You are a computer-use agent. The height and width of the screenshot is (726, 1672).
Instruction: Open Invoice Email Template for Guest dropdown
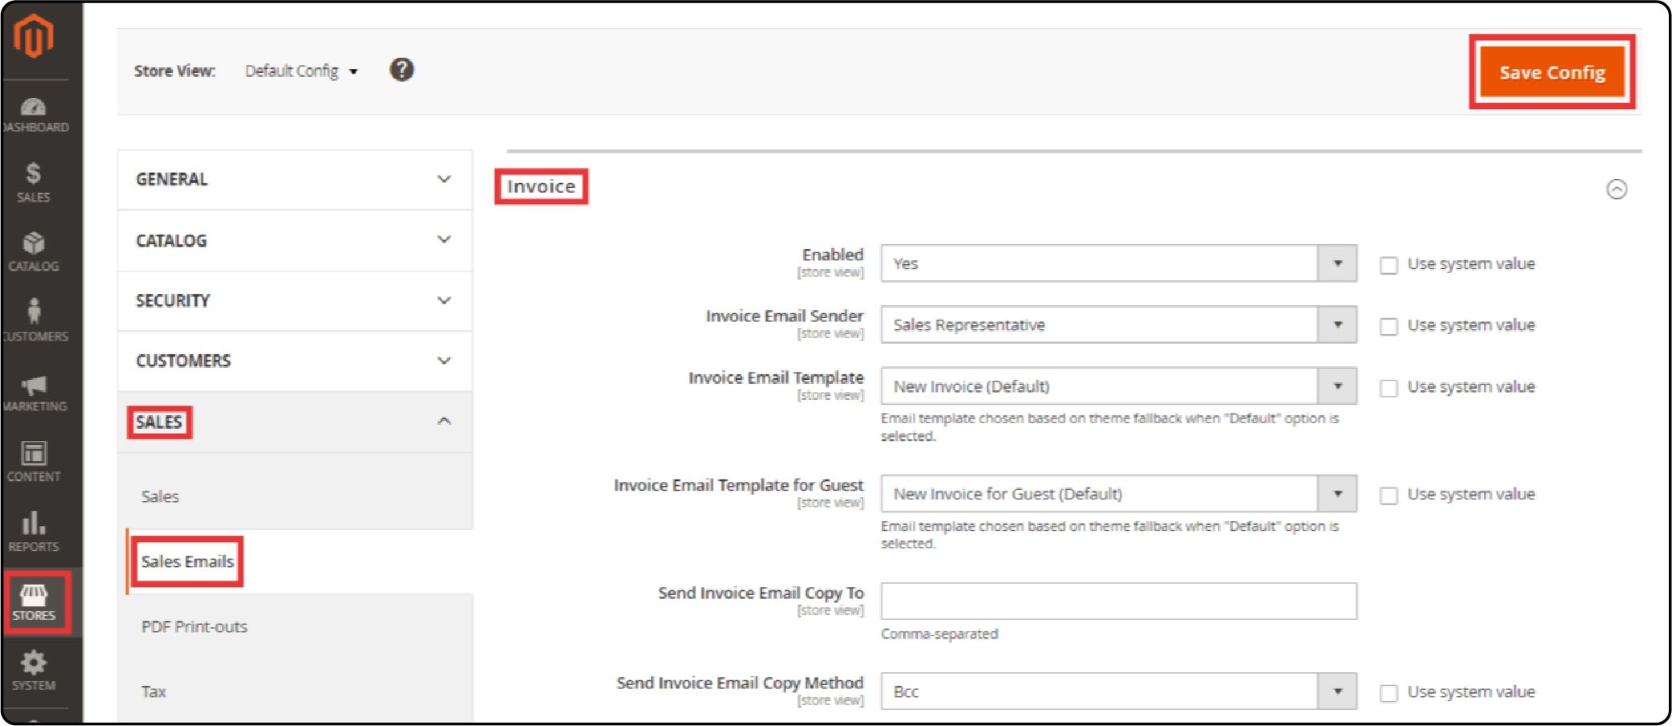1119,494
